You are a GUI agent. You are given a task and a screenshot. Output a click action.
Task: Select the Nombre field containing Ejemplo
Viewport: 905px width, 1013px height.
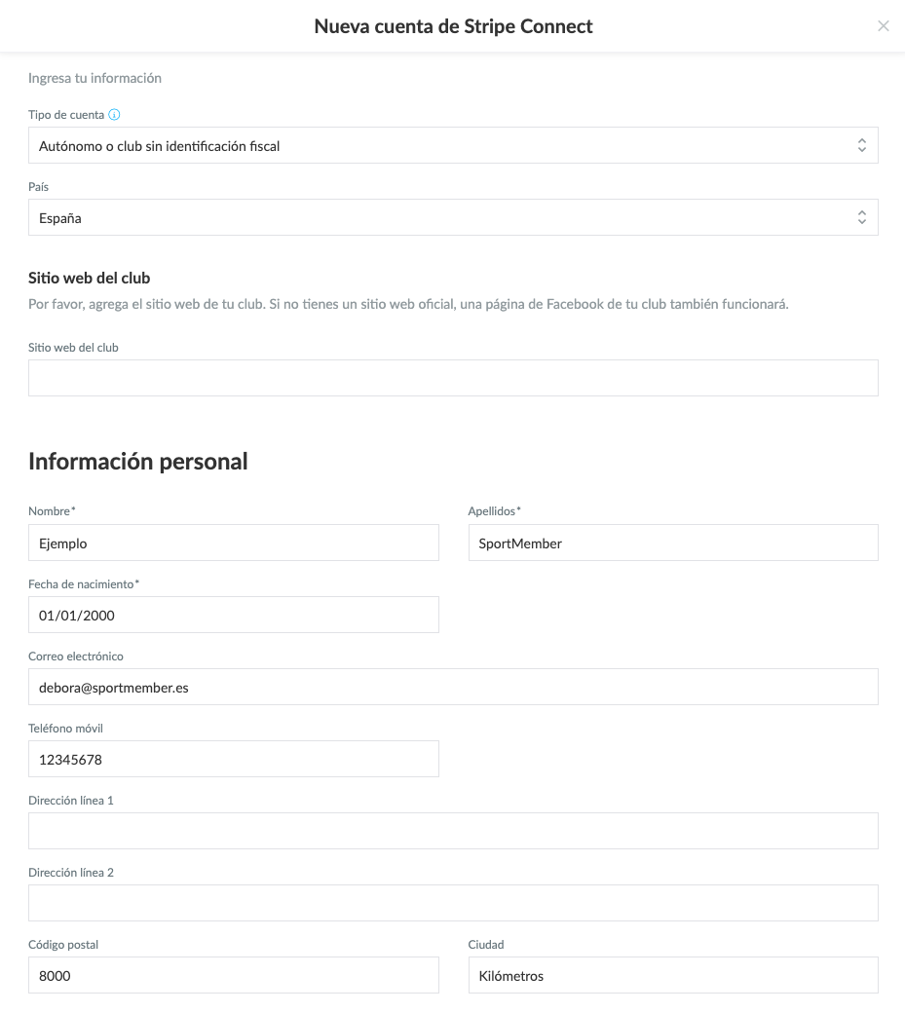233,543
